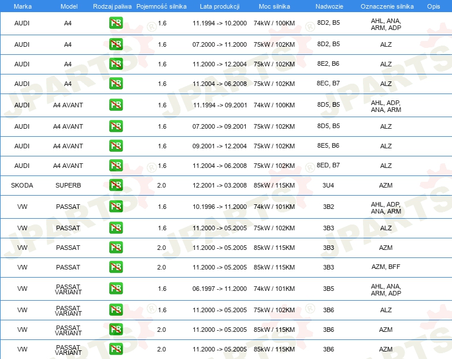Click the Opis column header
452x359 pixels.
coord(434,6)
